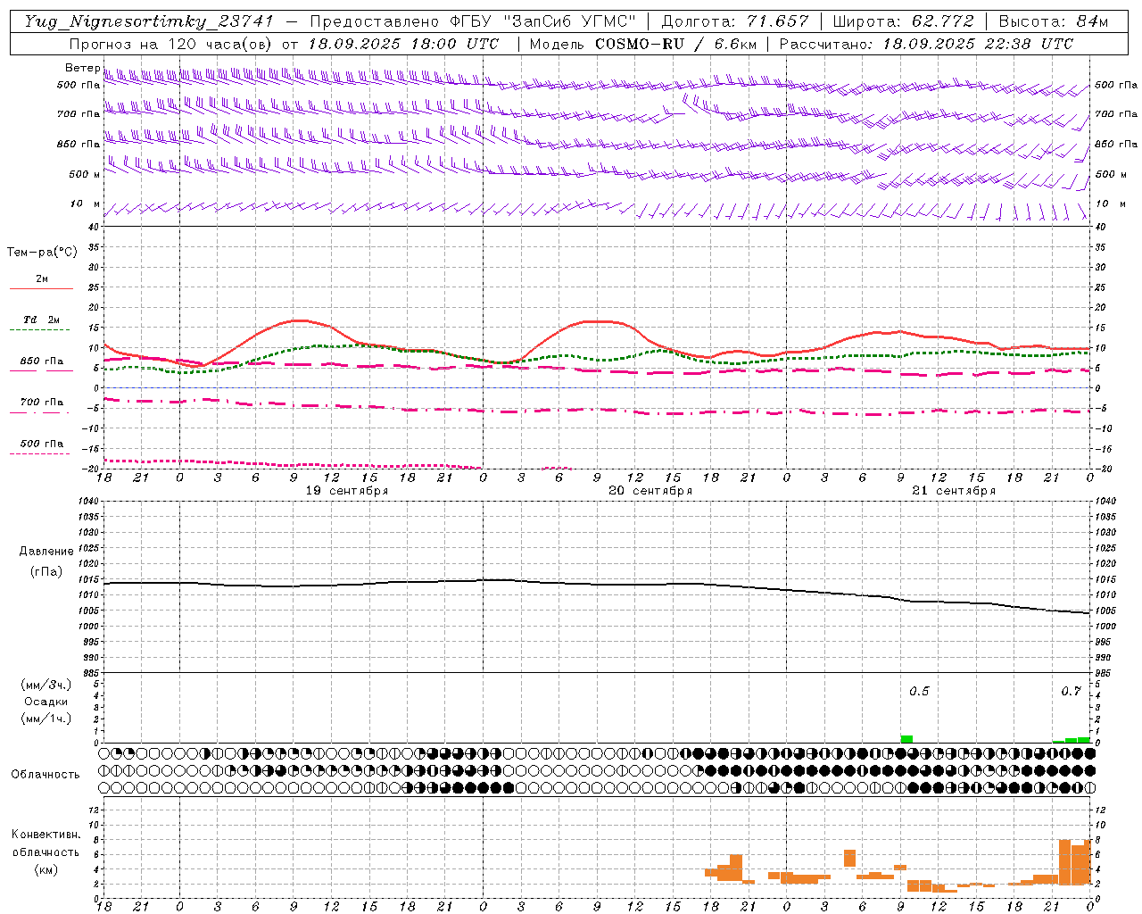Select the Облачность cloudiness row label
The width and height of the screenshot is (1142, 914).
point(46,774)
